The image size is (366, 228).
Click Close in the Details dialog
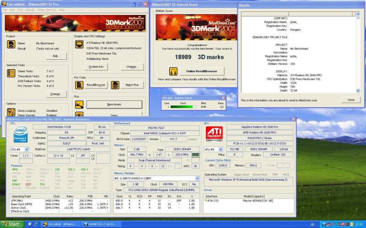pyautogui.click(x=350, y=100)
